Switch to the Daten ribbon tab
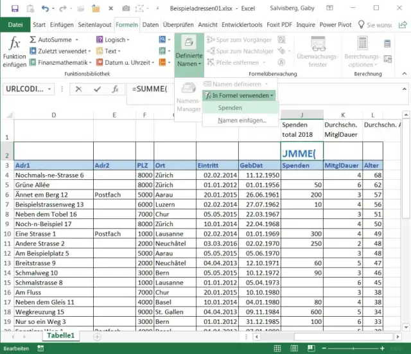 click(x=150, y=24)
